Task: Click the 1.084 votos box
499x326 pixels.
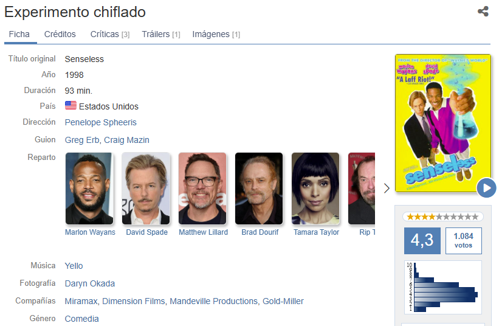Action: click(x=463, y=241)
